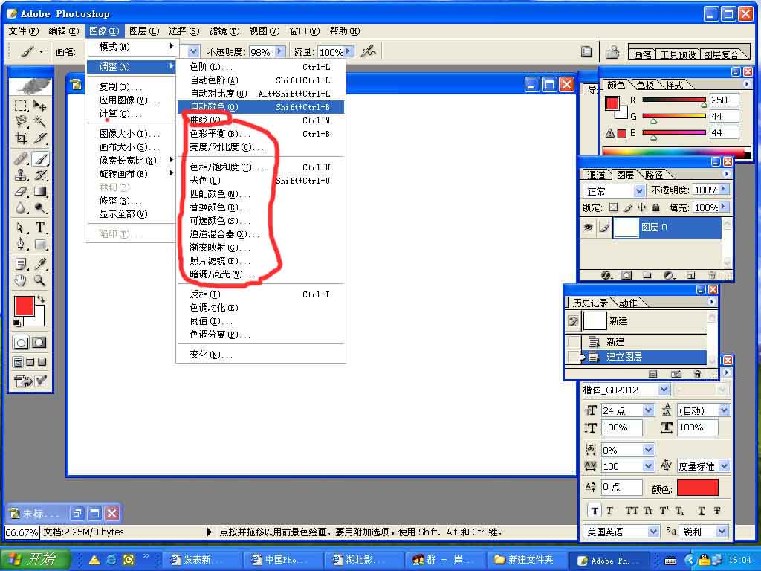The image size is (761, 571).
Task: Swap foreground and background colors
Action: pos(42,299)
